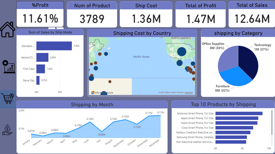The width and height of the screenshot is (275, 154).
Task: Click the Apple Smart Phone bar
Action: [x=237, y=118]
